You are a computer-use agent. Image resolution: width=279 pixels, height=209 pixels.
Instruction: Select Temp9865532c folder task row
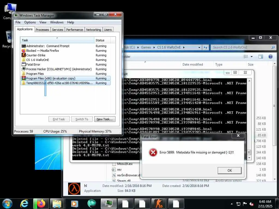65,83
